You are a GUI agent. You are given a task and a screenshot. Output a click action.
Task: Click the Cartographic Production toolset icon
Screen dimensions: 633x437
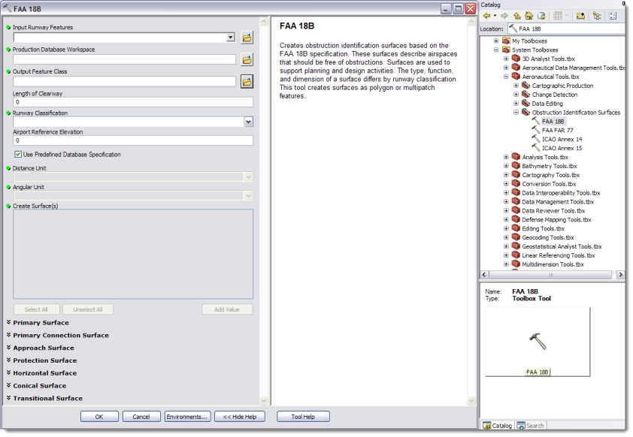[525, 85]
